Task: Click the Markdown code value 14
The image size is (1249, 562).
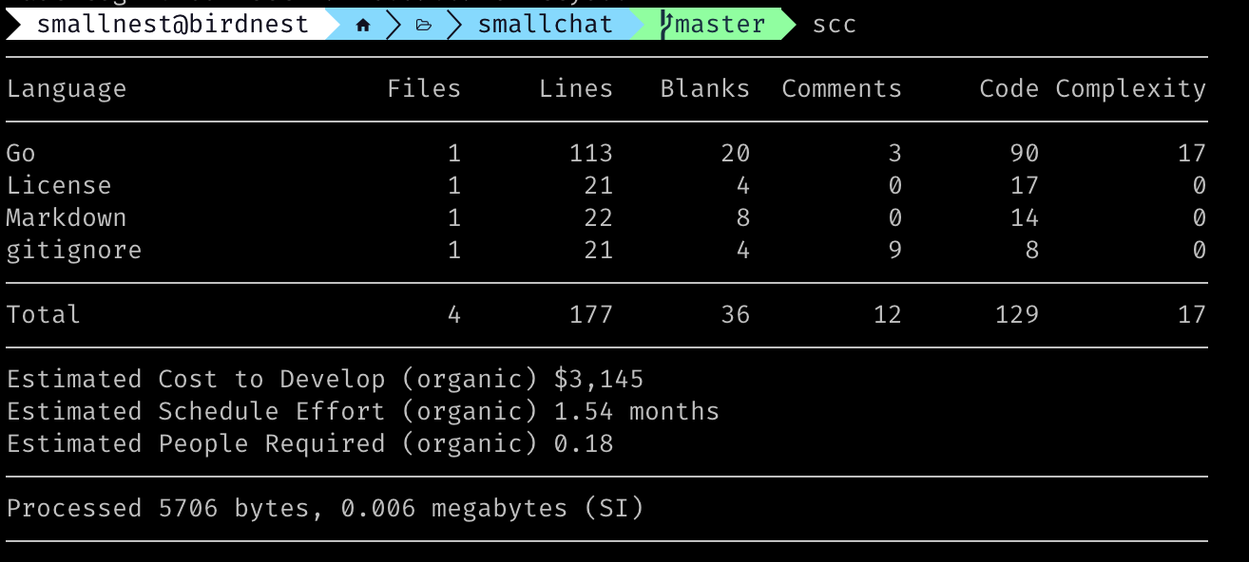Action: coord(1025,217)
